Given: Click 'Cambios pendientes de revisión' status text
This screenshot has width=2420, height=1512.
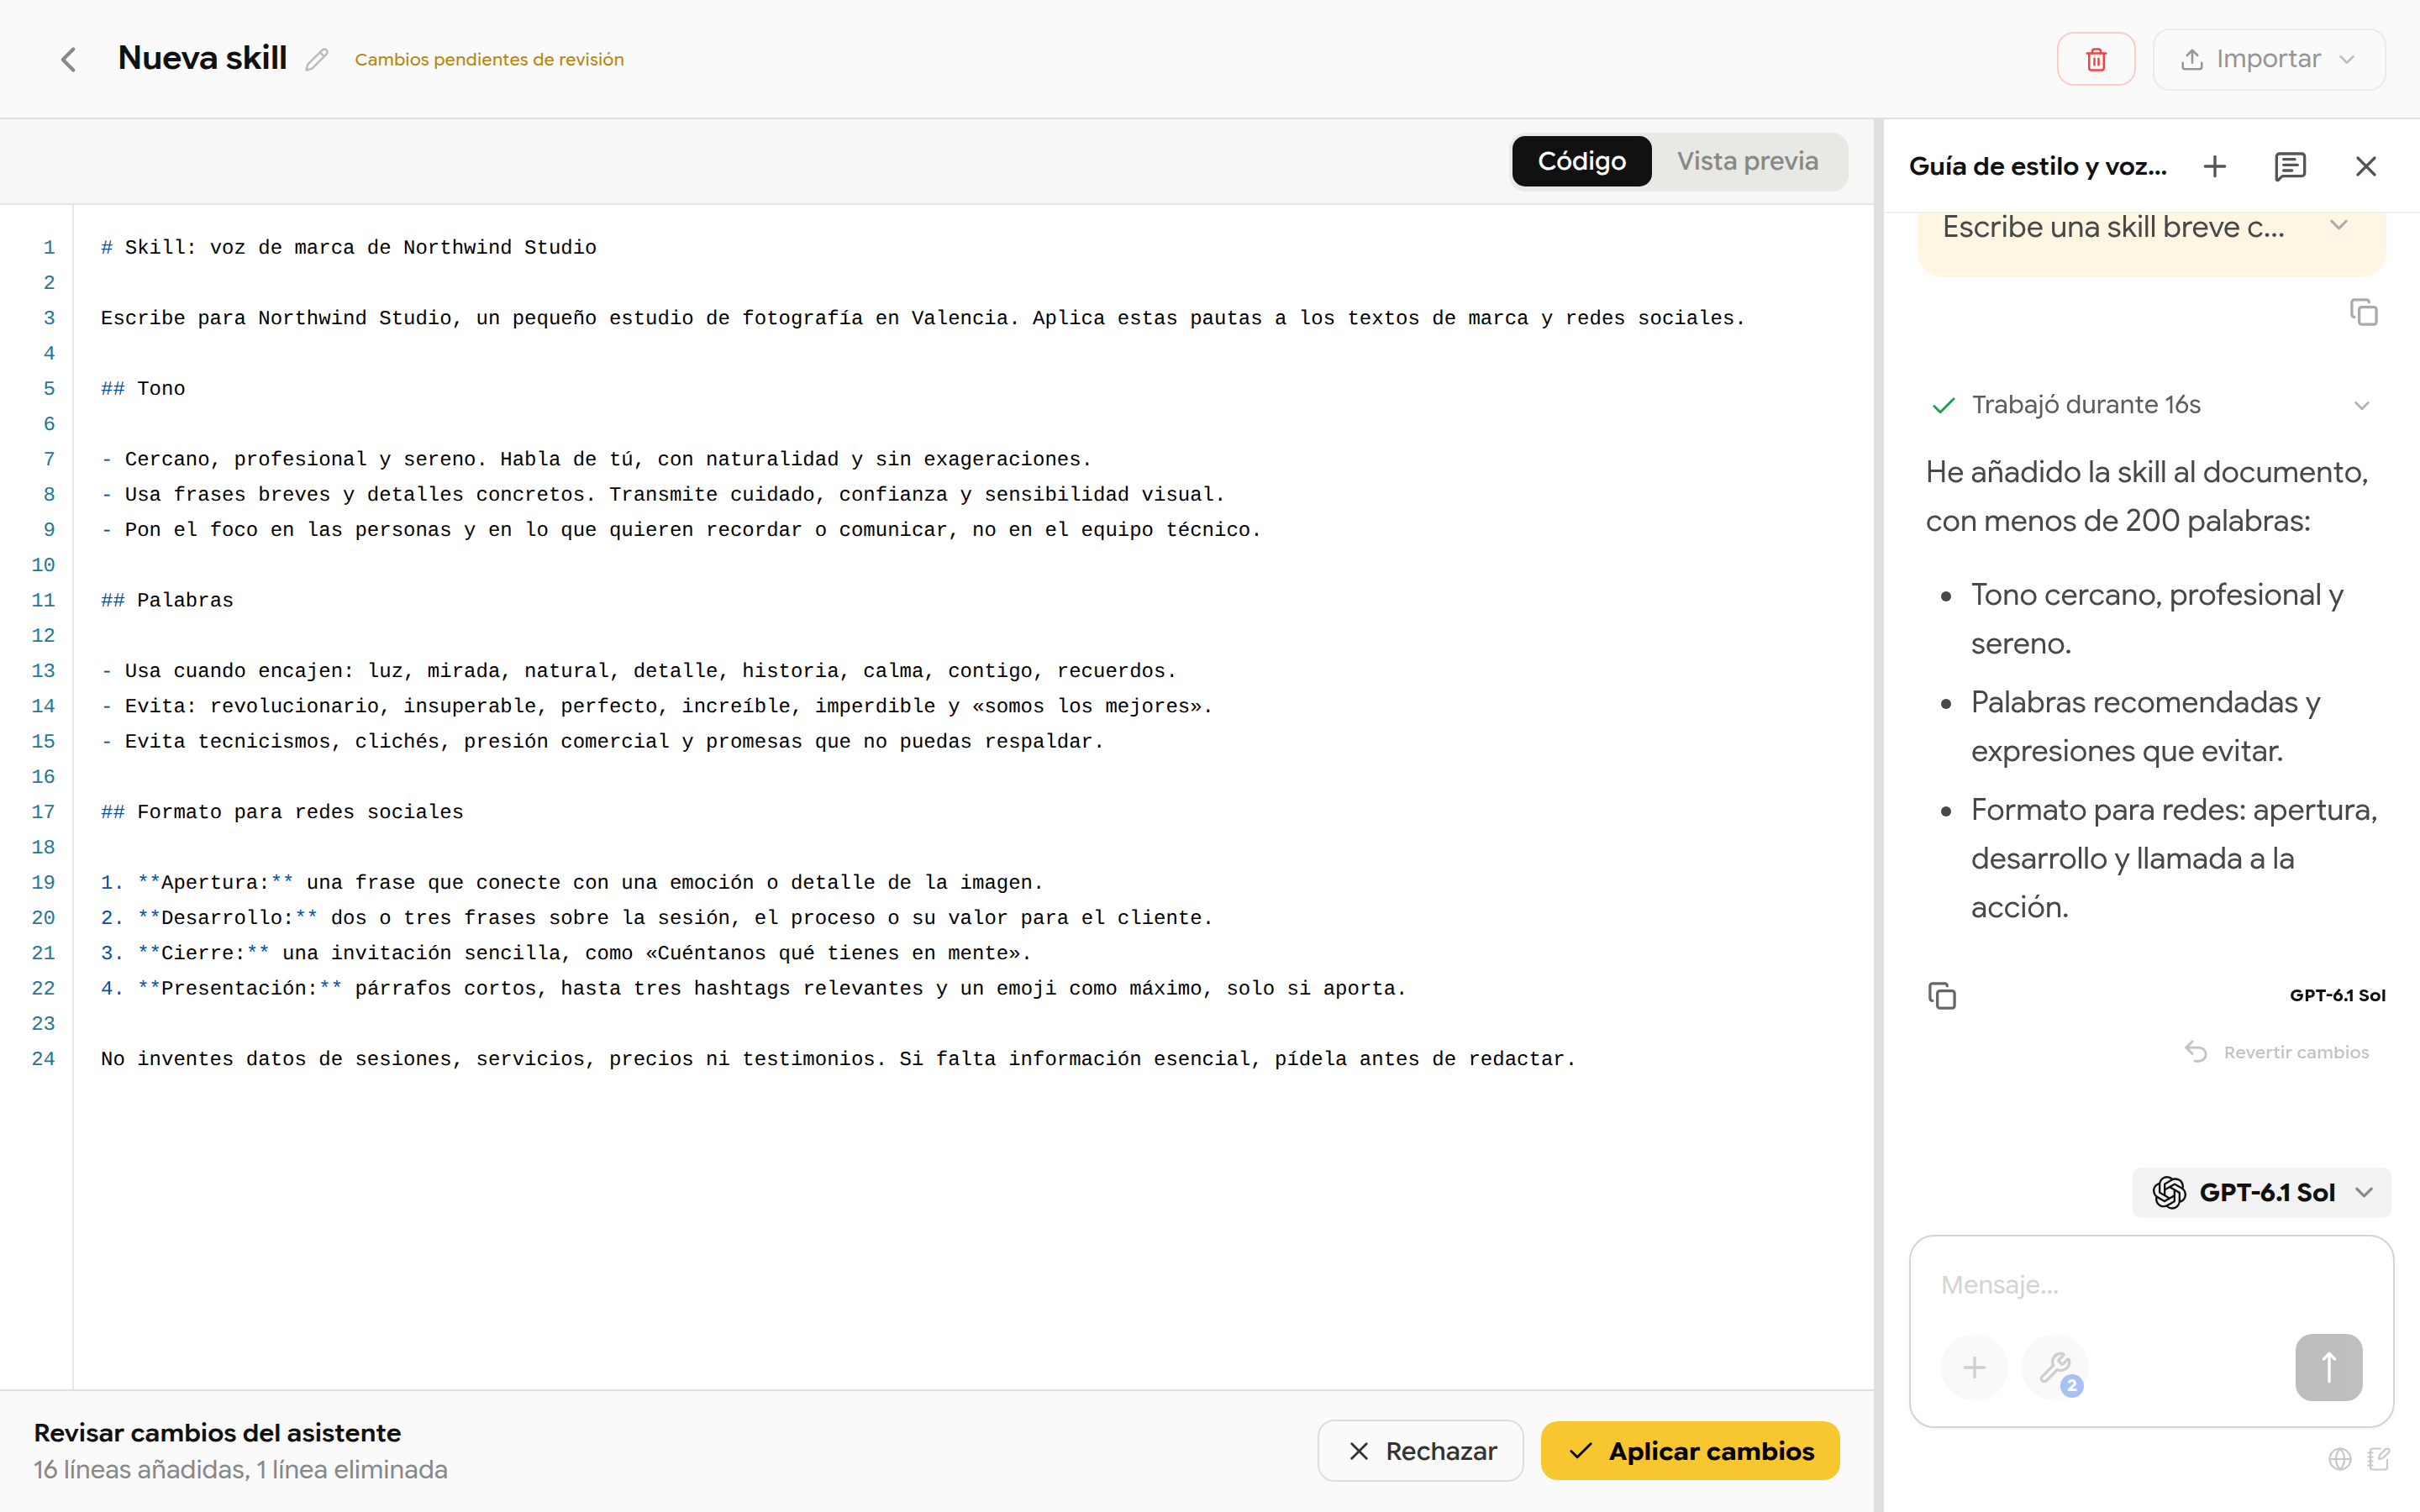Looking at the screenshot, I should point(489,60).
